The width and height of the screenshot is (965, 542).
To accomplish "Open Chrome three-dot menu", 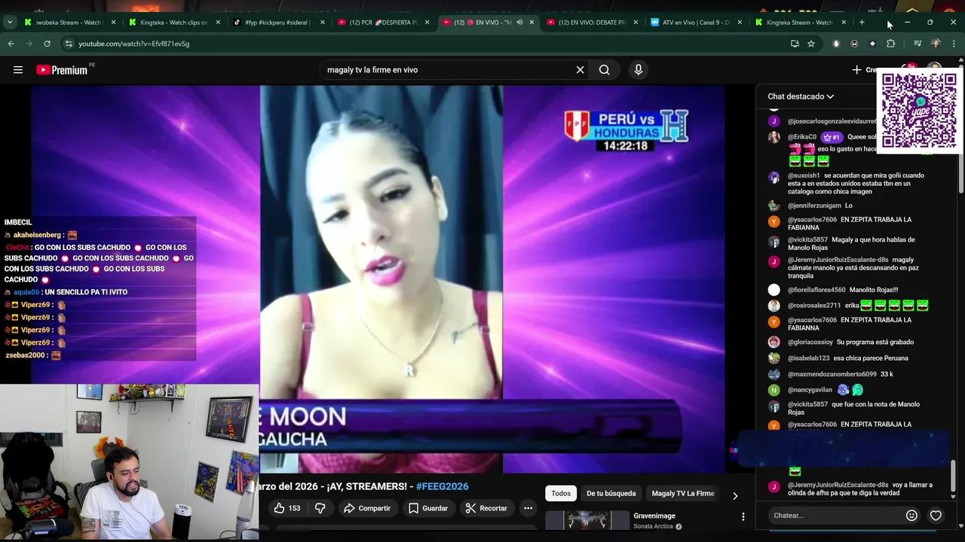I will 954,44.
